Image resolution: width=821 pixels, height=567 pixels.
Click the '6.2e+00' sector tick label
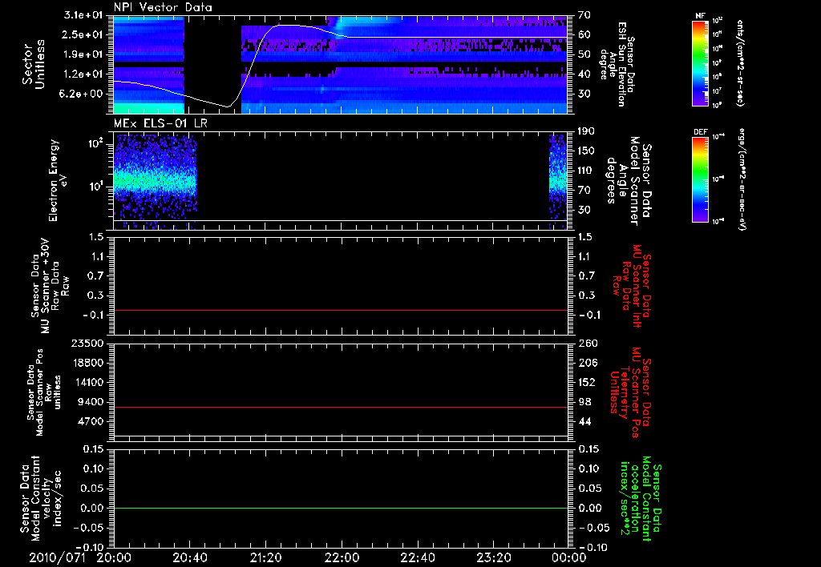(x=83, y=94)
